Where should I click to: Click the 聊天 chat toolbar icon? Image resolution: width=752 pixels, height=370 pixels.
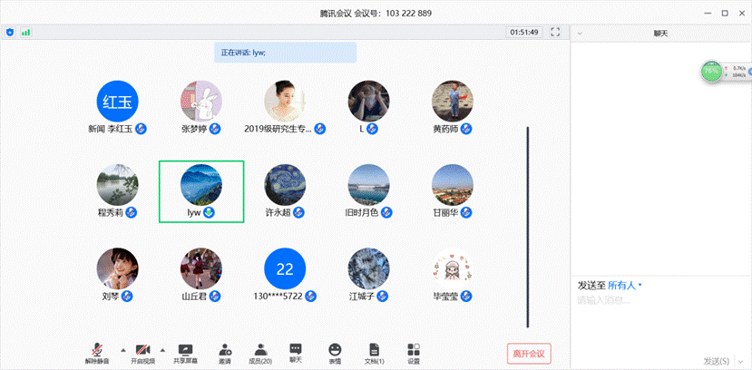tap(296, 350)
